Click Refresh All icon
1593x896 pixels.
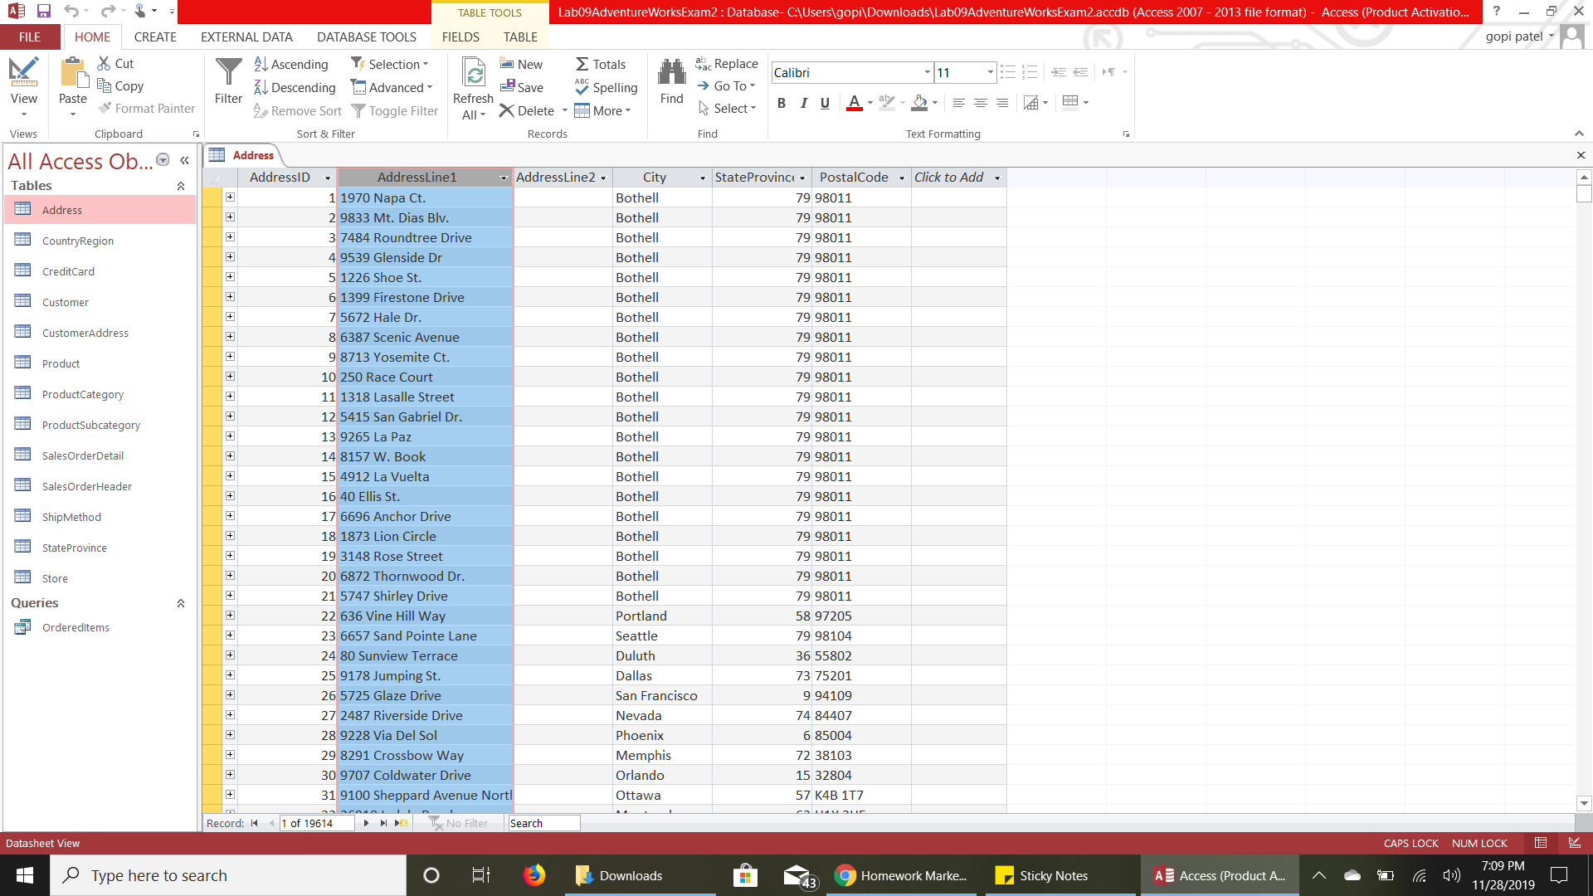pyautogui.click(x=473, y=72)
